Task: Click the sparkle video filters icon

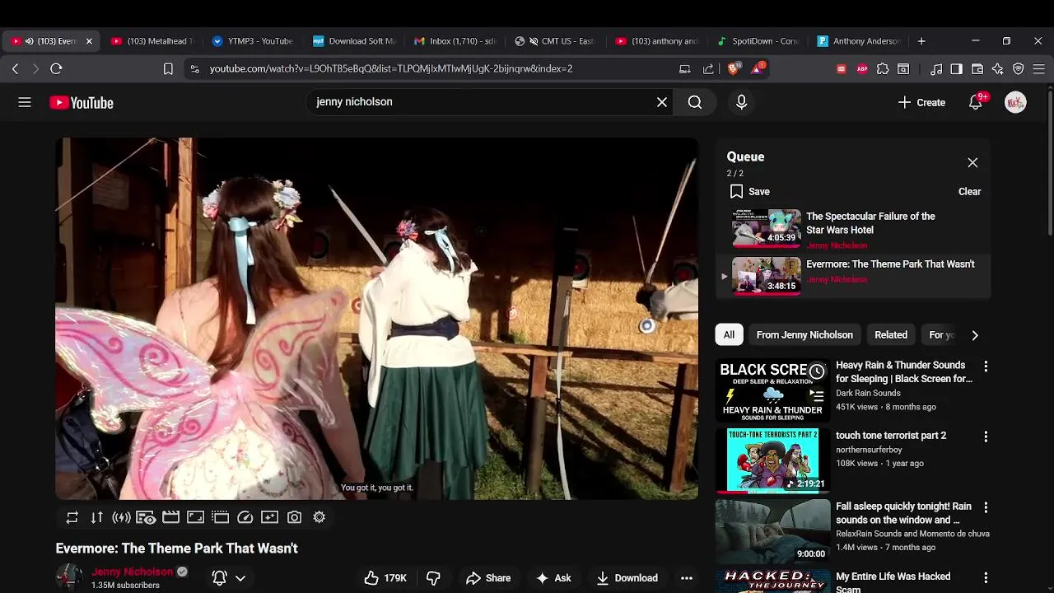Action: pyautogui.click(x=269, y=517)
